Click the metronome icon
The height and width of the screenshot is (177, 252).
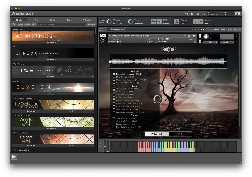point(176,22)
